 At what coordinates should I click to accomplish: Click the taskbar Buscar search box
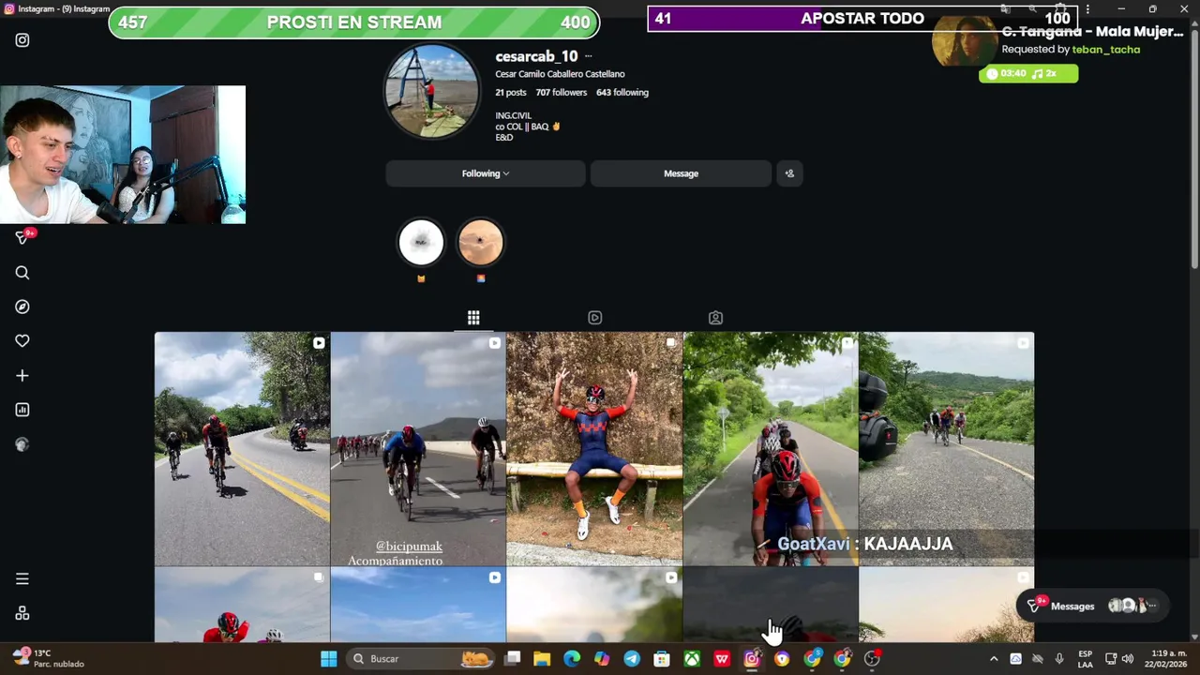(x=420, y=659)
